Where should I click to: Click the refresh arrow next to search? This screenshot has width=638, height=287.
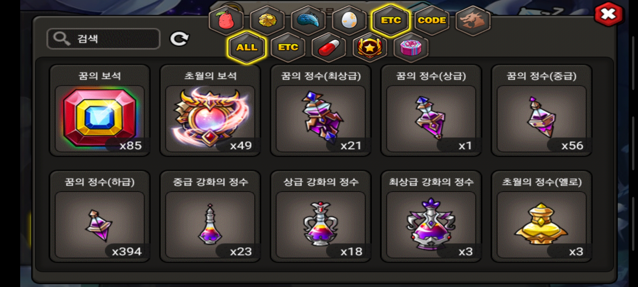coord(179,39)
